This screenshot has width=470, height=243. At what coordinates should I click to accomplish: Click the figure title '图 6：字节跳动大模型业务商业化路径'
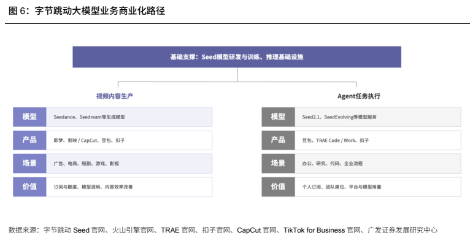coord(87,12)
